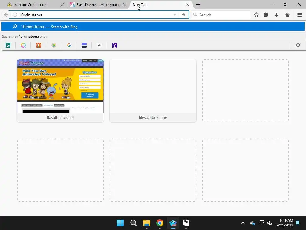Go to home page icon
Screen dimensions: 306x230
(287, 15)
